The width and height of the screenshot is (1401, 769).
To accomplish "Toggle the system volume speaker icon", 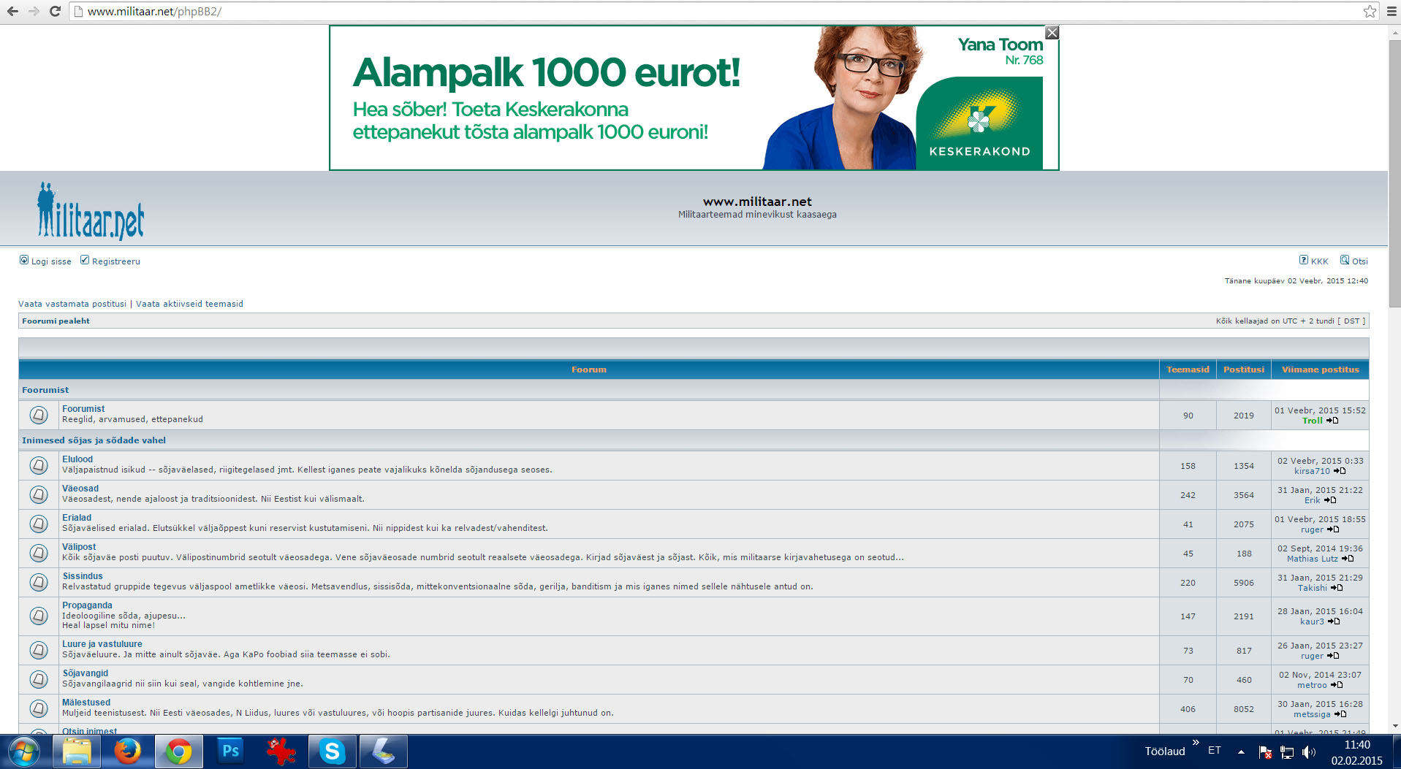I will pos(1308,751).
